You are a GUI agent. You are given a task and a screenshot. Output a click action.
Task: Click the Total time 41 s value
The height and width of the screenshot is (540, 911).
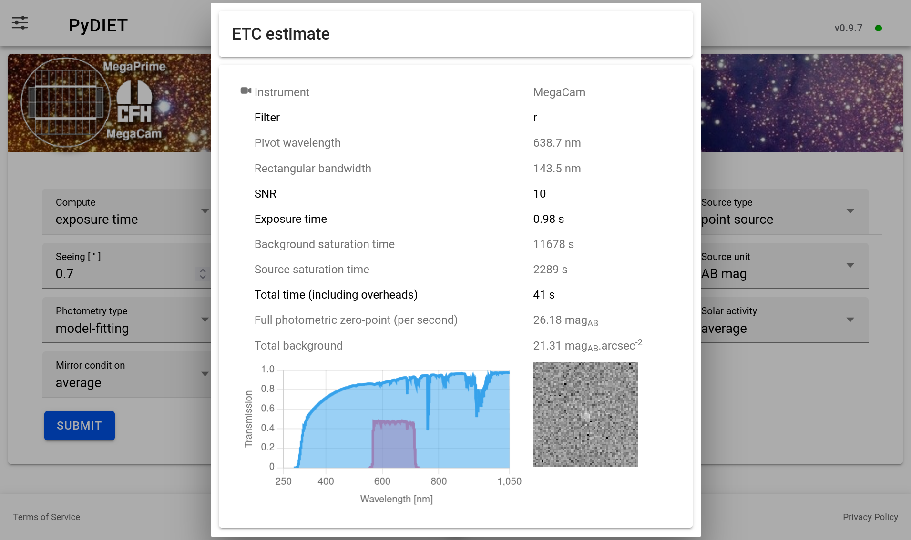(543, 295)
